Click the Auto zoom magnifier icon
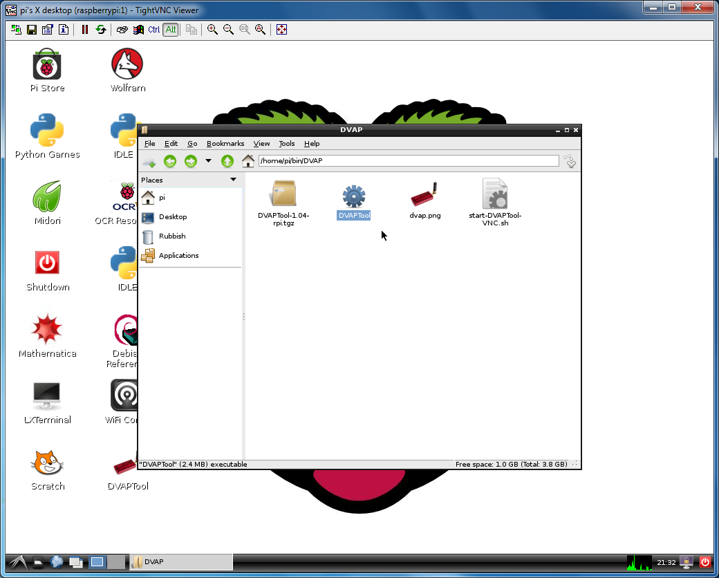This screenshot has height=578, width=719. pyautogui.click(x=261, y=30)
